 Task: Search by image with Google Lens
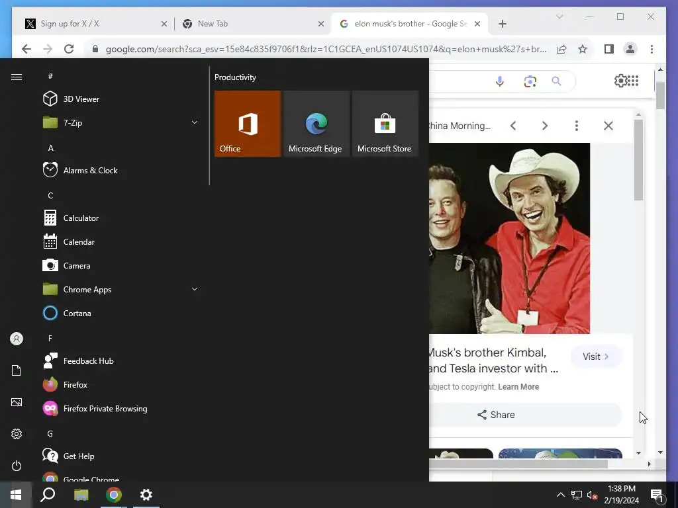point(530,81)
